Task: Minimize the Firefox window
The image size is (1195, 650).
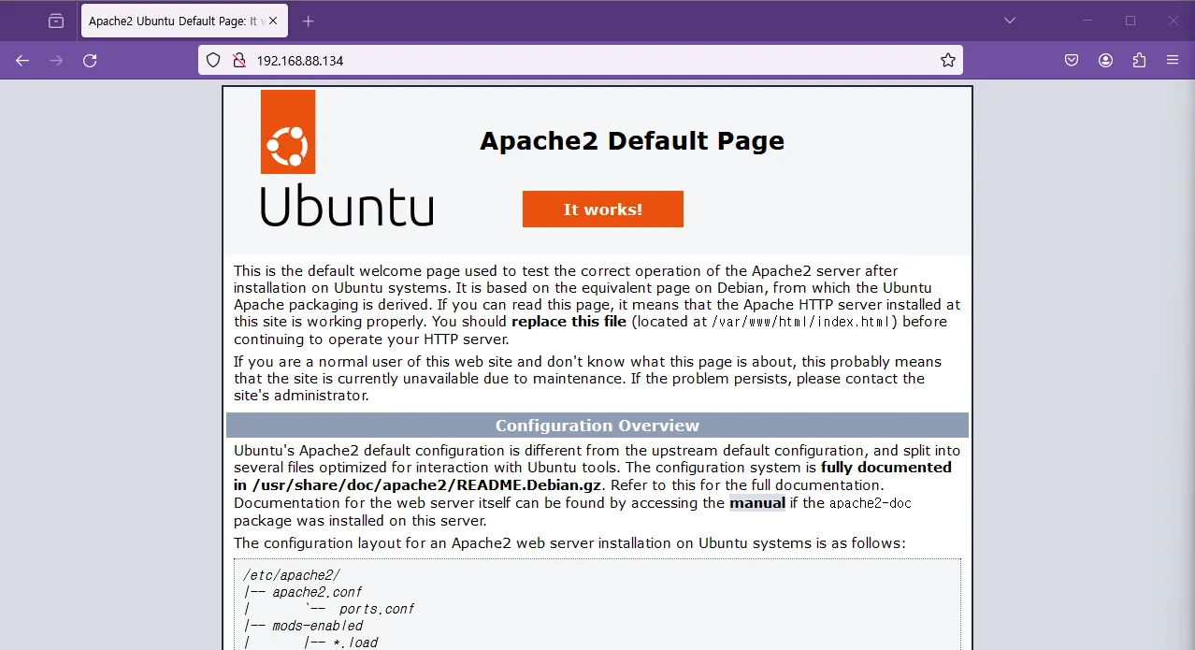Action: click(x=1087, y=21)
